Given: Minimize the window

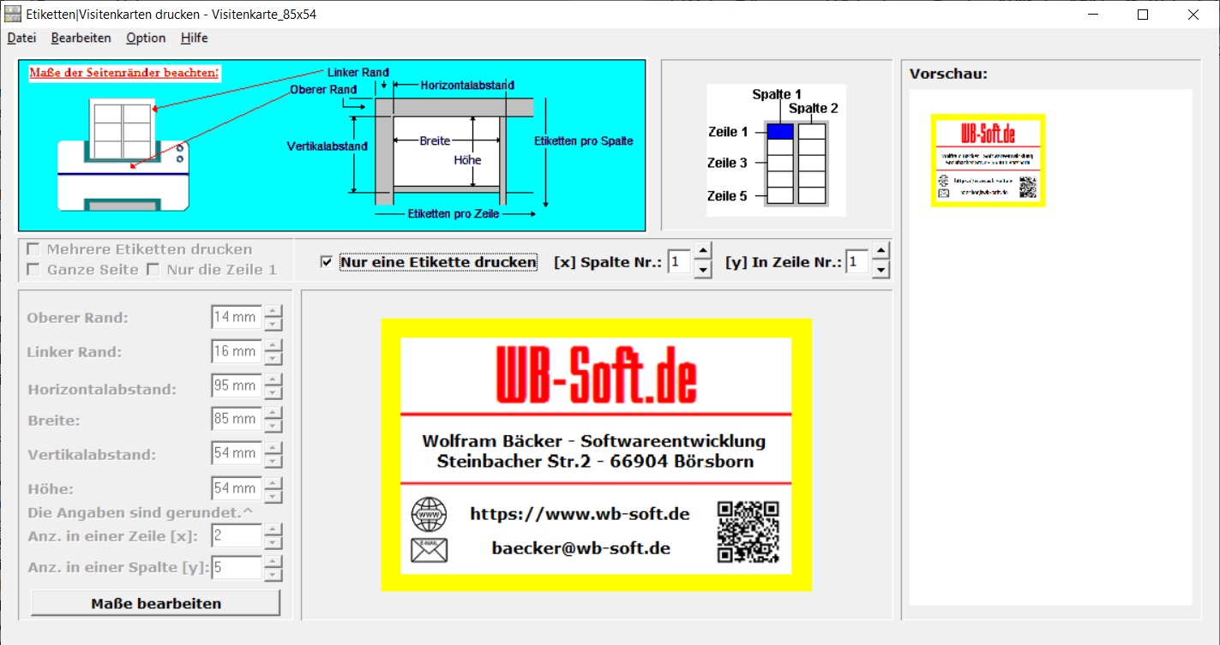Looking at the screenshot, I should tap(1092, 15).
